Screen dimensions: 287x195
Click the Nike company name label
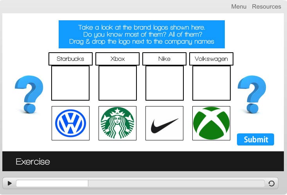click(x=164, y=59)
